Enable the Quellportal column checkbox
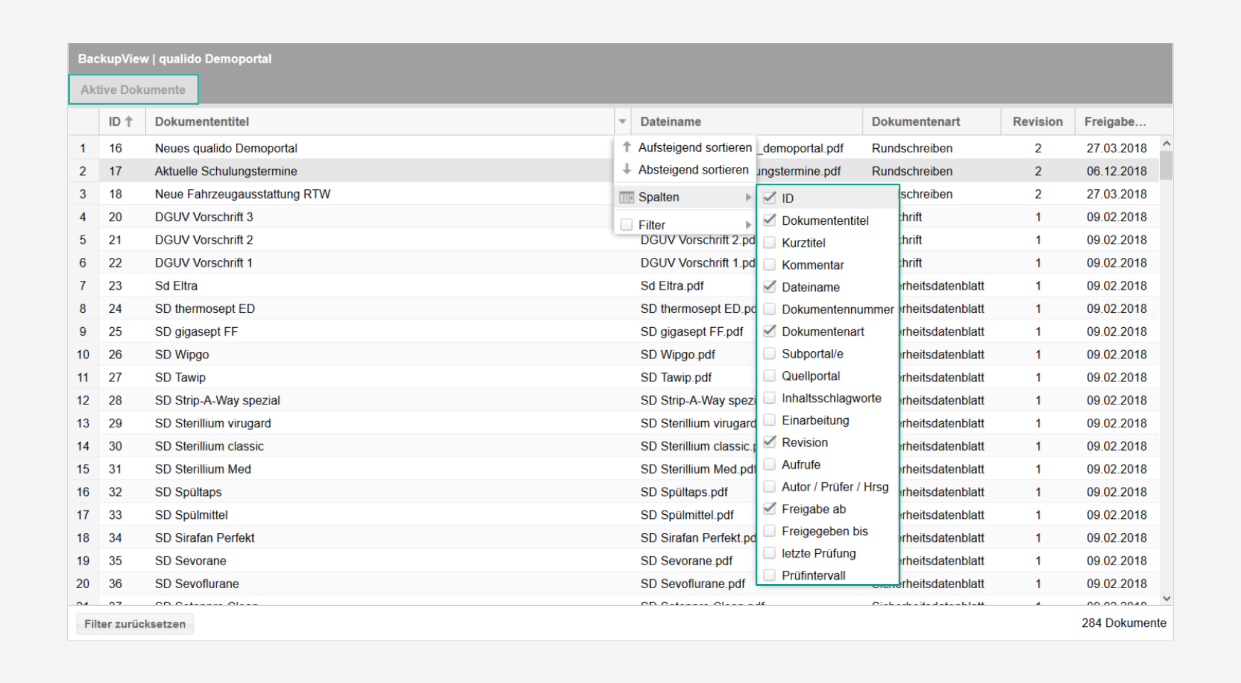 (x=770, y=376)
